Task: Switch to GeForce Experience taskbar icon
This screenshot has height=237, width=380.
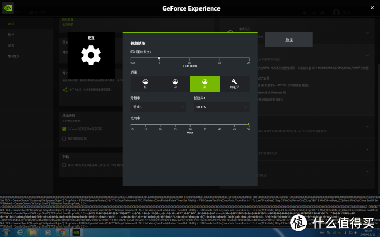Action: click(77, 233)
